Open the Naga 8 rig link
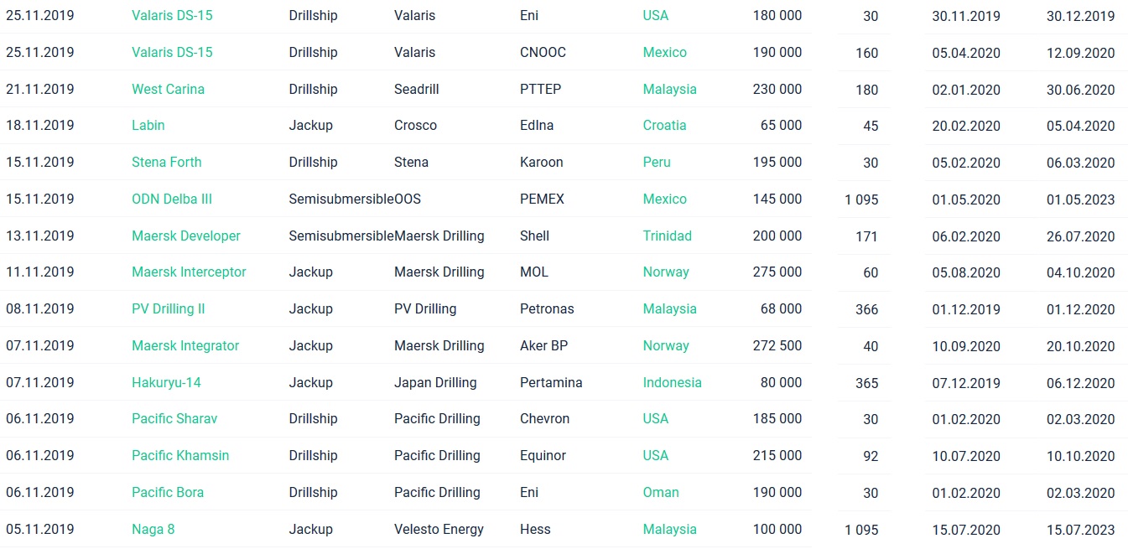The image size is (1128, 549). [153, 529]
